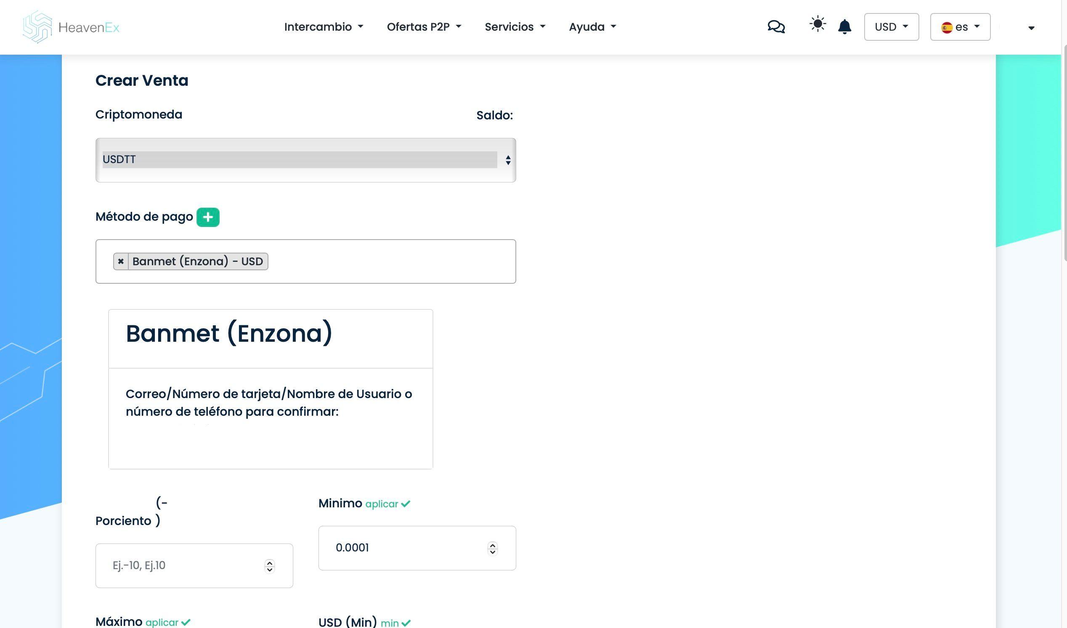Click aplicar next to Máximo
This screenshot has width=1067, height=628.
click(168, 623)
